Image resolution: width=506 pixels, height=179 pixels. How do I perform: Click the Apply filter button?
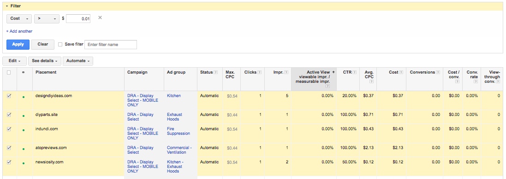(x=18, y=45)
